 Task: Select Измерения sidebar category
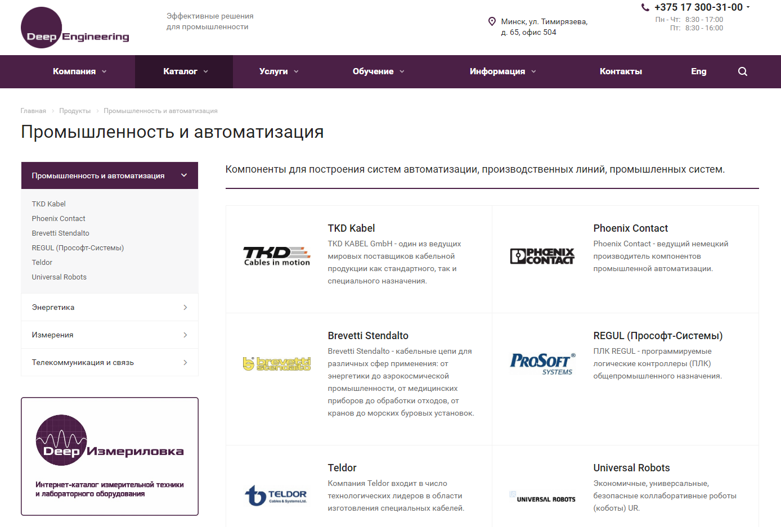click(110, 335)
